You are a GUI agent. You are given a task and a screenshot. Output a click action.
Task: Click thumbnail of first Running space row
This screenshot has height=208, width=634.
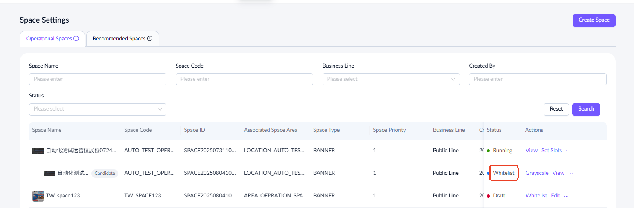[38, 151]
